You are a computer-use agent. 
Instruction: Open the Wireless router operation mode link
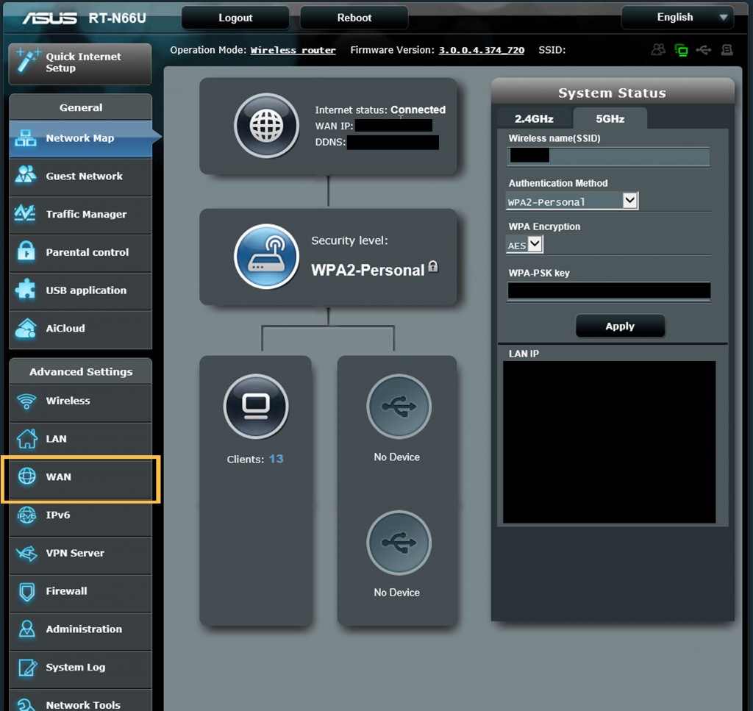click(x=293, y=50)
